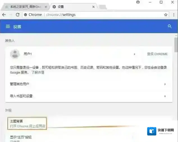
Task: Expand the 管理其他用户 row arrow
Action: 165,84
